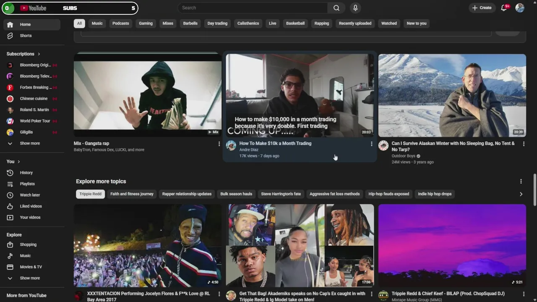537x302 pixels.
Task: Select the Music filter chip
Action: click(97, 23)
